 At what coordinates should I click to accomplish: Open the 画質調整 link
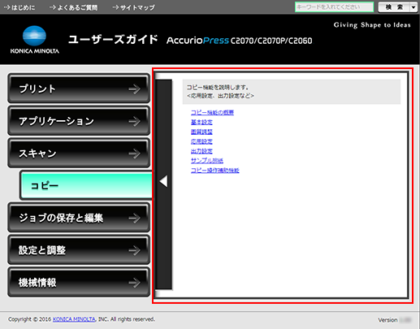pos(201,132)
